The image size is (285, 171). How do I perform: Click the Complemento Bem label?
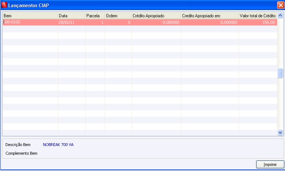point(21,153)
